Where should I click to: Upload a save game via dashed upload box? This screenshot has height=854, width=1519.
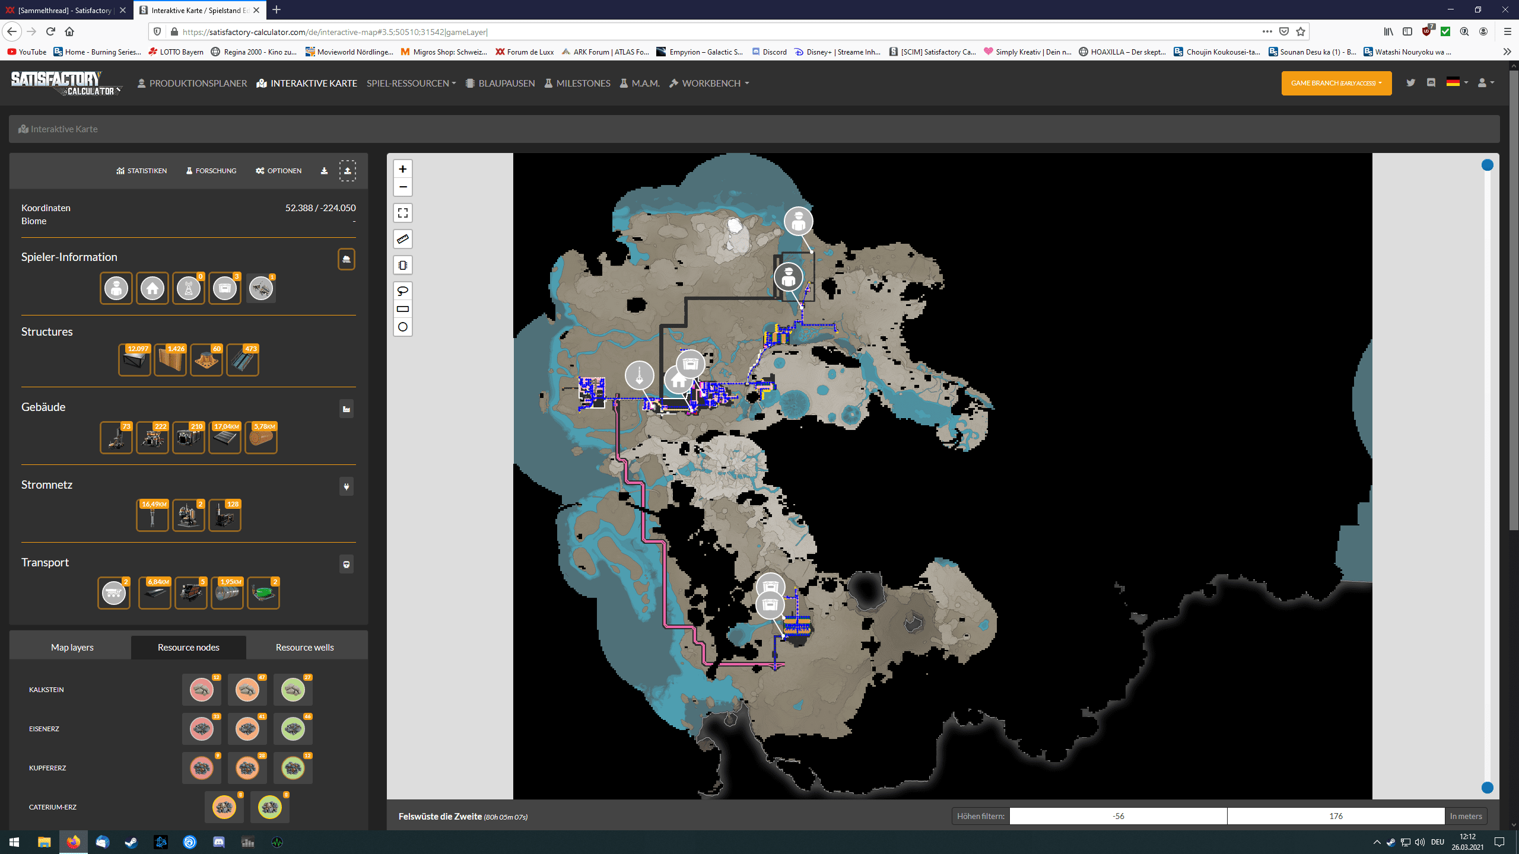point(348,171)
